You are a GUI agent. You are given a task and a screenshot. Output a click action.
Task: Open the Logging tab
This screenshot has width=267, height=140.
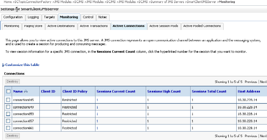[33, 17]
